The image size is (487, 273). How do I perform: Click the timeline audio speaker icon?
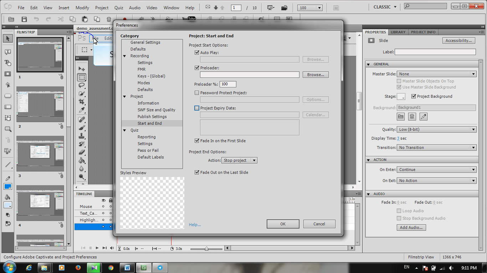tap(112, 248)
